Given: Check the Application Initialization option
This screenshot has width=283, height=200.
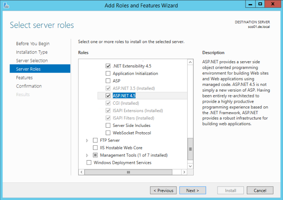Looking at the screenshot, I should (x=108, y=74).
